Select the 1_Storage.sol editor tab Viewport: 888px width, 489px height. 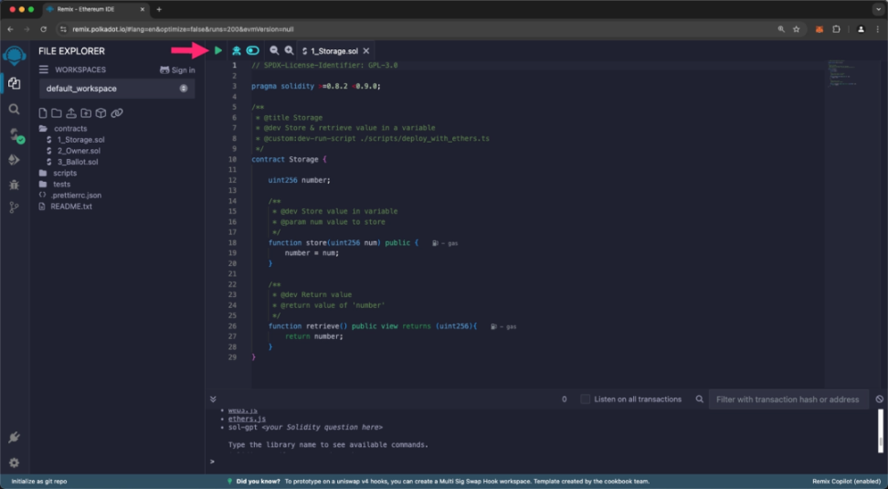coord(333,51)
